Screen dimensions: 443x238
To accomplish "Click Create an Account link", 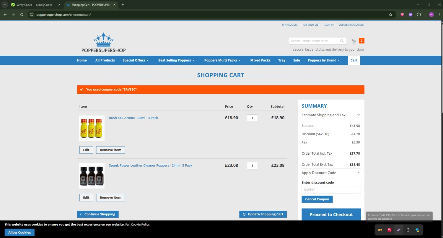I will pyautogui.click(x=351, y=25).
